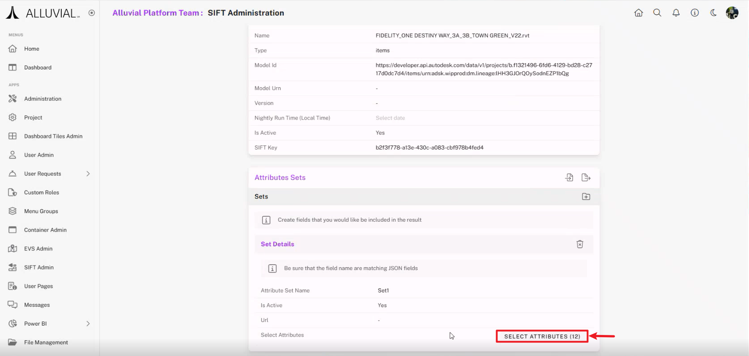Click the export icon in Attributes Sets
749x356 pixels.
click(x=586, y=178)
